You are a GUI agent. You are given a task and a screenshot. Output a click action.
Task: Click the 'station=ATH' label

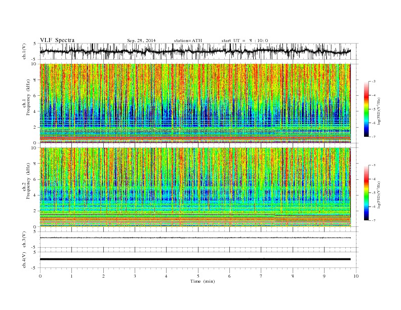click(x=188, y=41)
